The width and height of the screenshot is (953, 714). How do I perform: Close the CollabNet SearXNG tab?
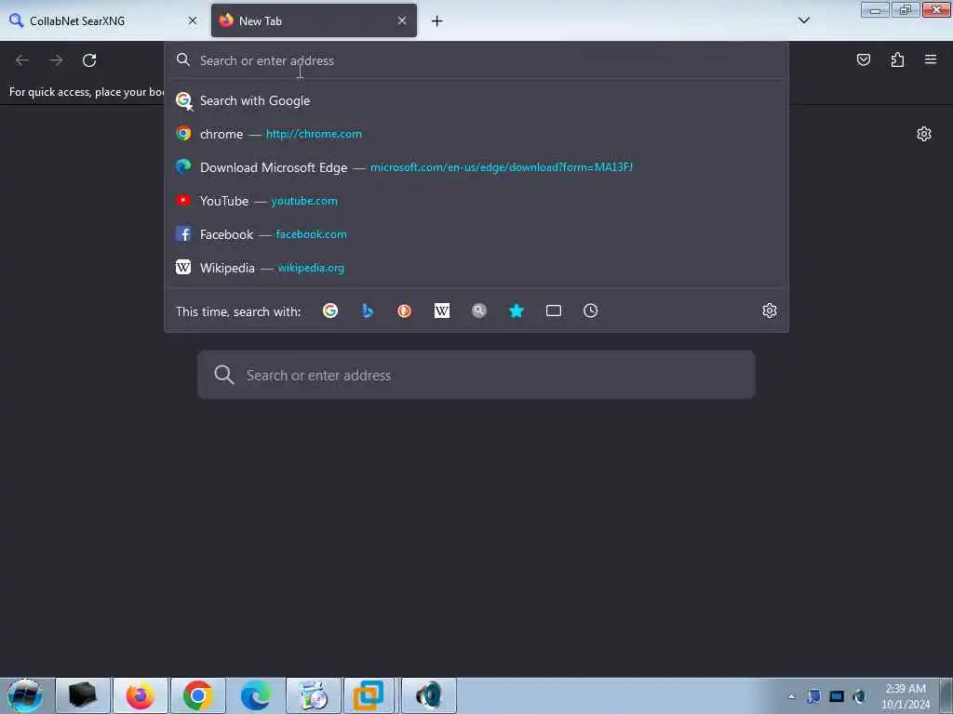pos(193,20)
